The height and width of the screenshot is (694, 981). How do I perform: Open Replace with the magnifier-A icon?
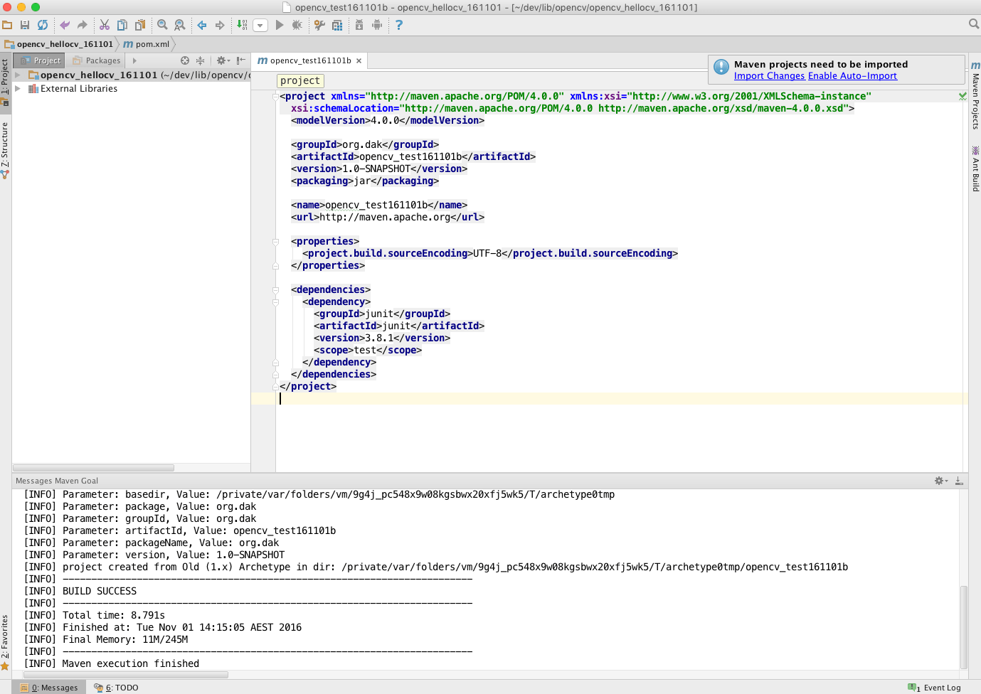pos(180,25)
